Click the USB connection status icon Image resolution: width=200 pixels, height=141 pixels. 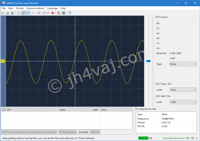pyautogui.click(x=192, y=138)
